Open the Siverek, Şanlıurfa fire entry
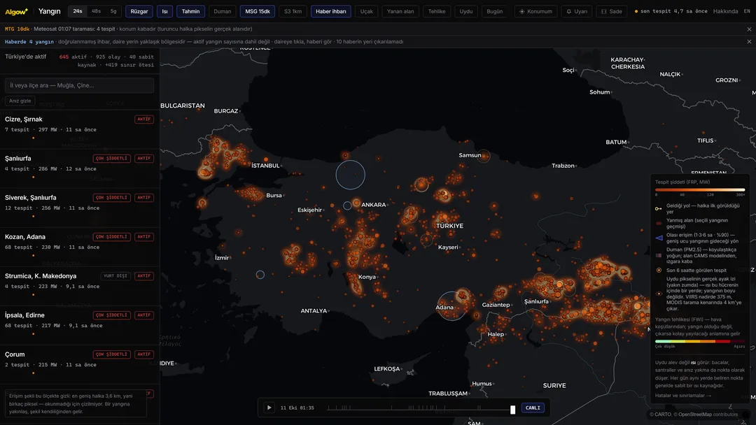Image resolution: width=756 pixels, height=425 pixels. pyautogui.click(x=80, y=208)
